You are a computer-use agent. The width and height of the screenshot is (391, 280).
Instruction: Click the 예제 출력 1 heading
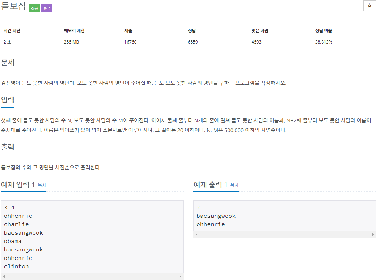[210, 185]
